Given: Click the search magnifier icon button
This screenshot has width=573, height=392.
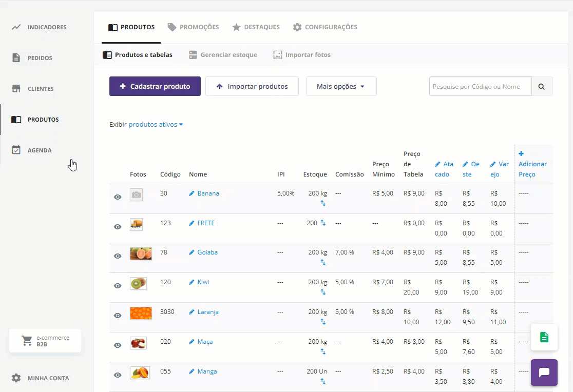Looking at the screenshot, I should (542, 87).
